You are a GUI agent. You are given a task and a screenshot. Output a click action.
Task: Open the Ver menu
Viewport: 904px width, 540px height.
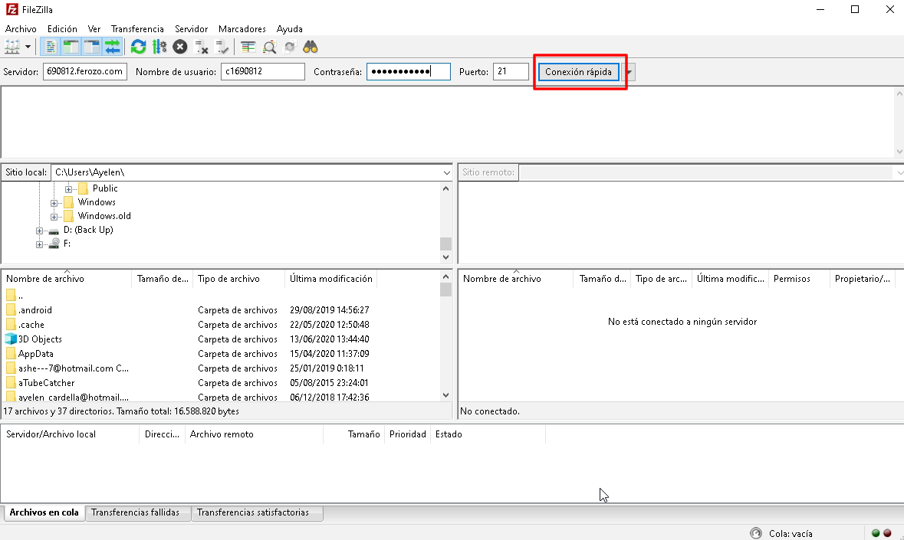(94, 29)
